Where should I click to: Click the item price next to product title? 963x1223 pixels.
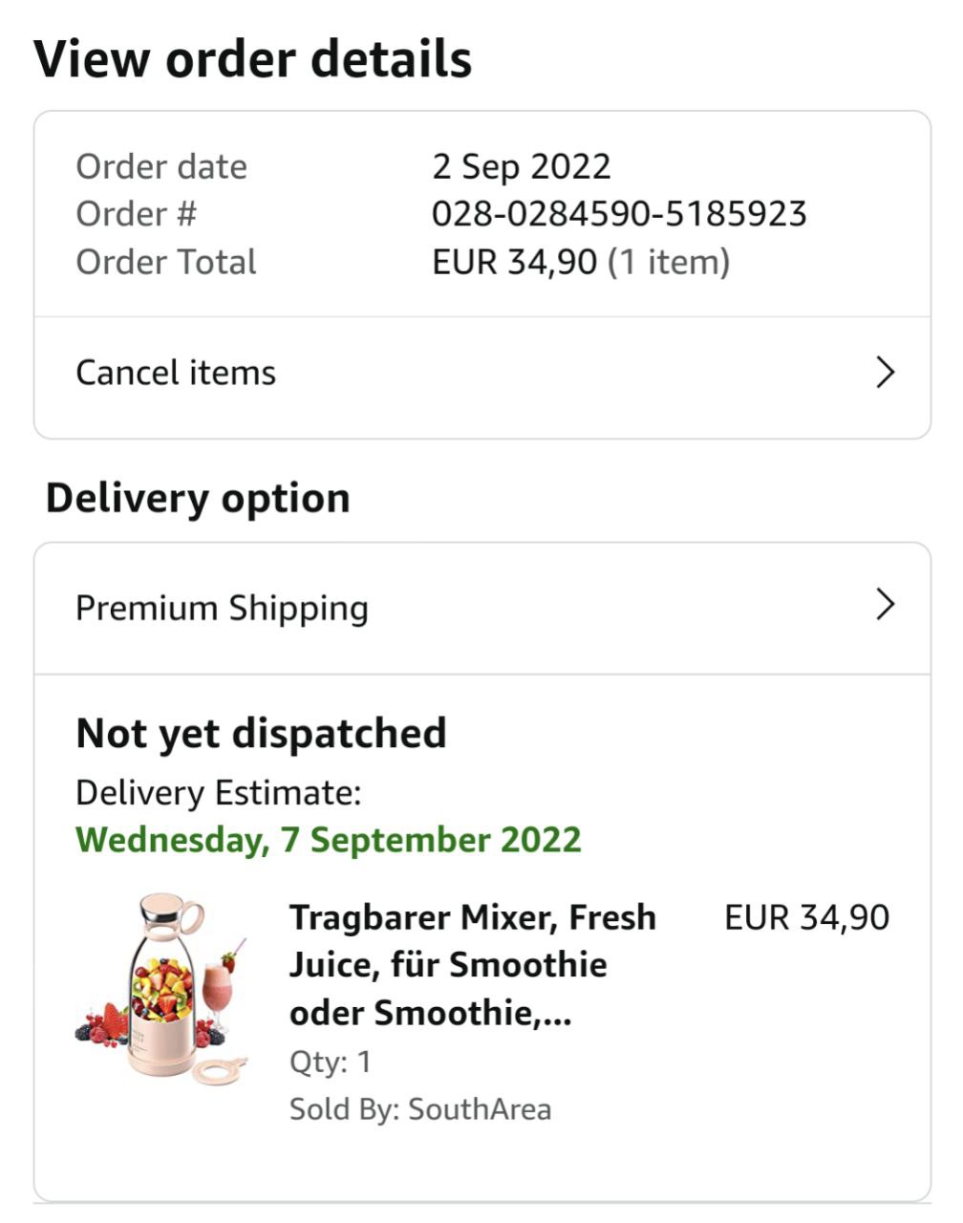tap(806, 917)
